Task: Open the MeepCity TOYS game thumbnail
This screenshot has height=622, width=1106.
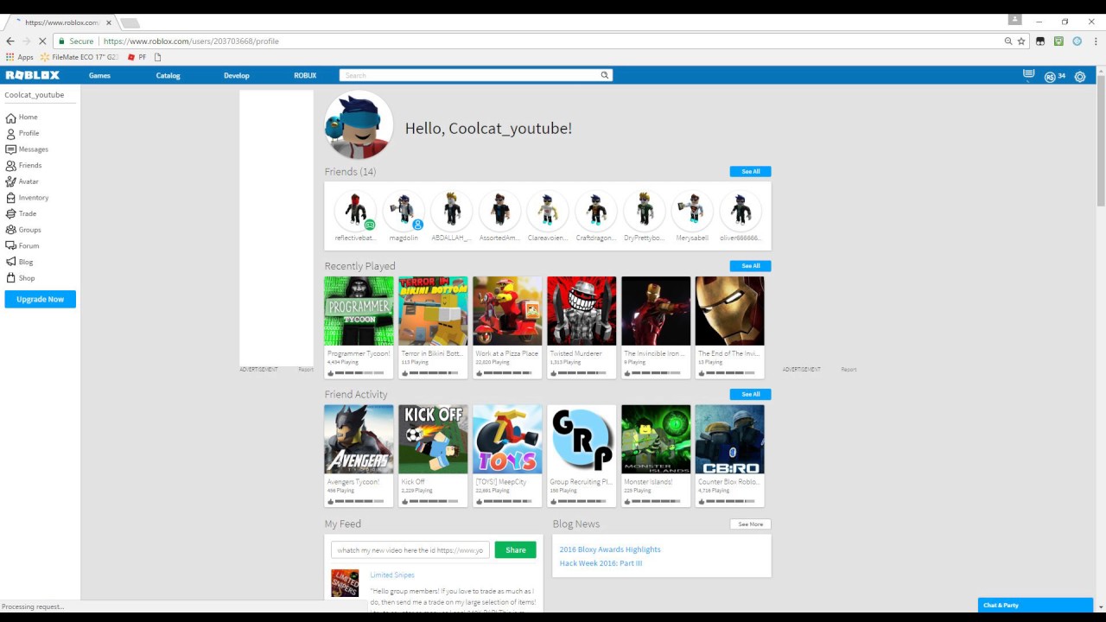Action: (x=507, y=440)
